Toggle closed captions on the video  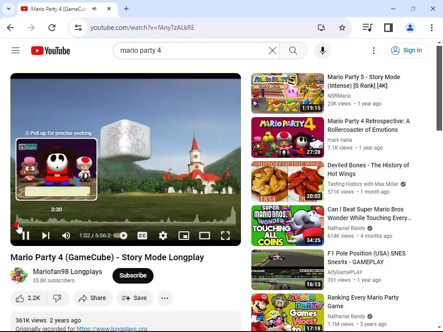coord(142,236)
